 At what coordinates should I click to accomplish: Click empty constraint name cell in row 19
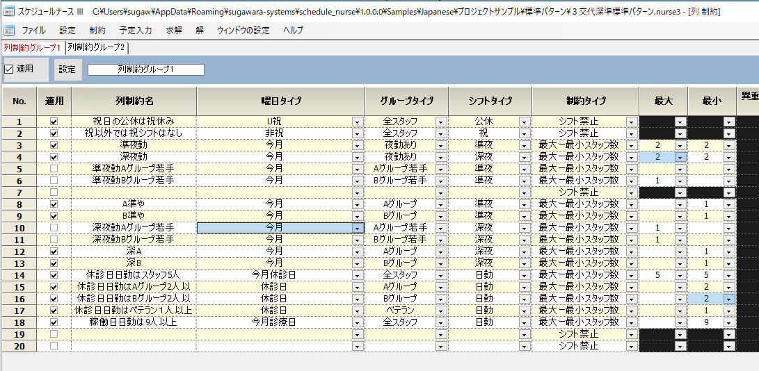pos(134,333)
